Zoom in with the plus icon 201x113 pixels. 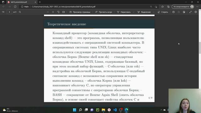pyautogui.click(x=53, y=12)
